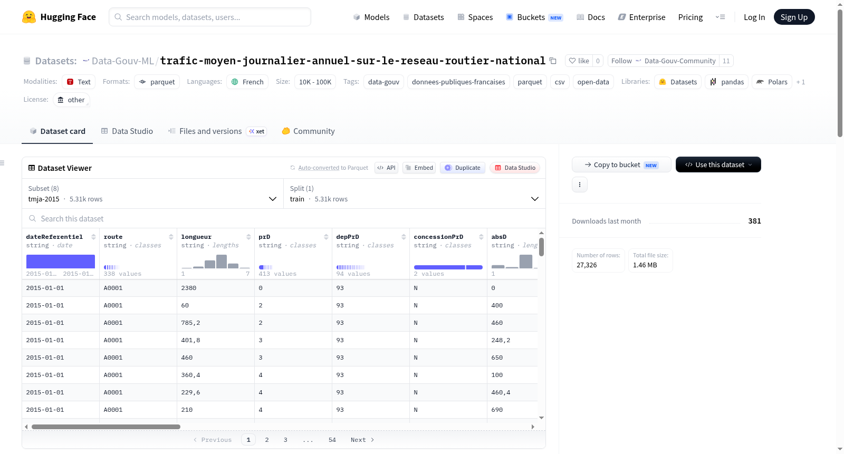Duplicate this dataset
844x454 pixels.
[x=463, y=168]
